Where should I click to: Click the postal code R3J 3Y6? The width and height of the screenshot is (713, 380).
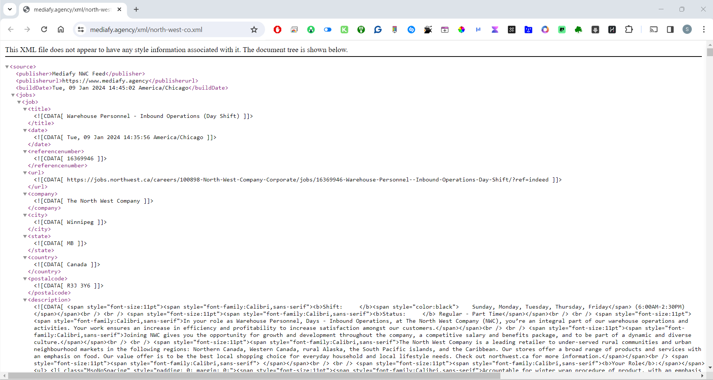click(78, 286)
